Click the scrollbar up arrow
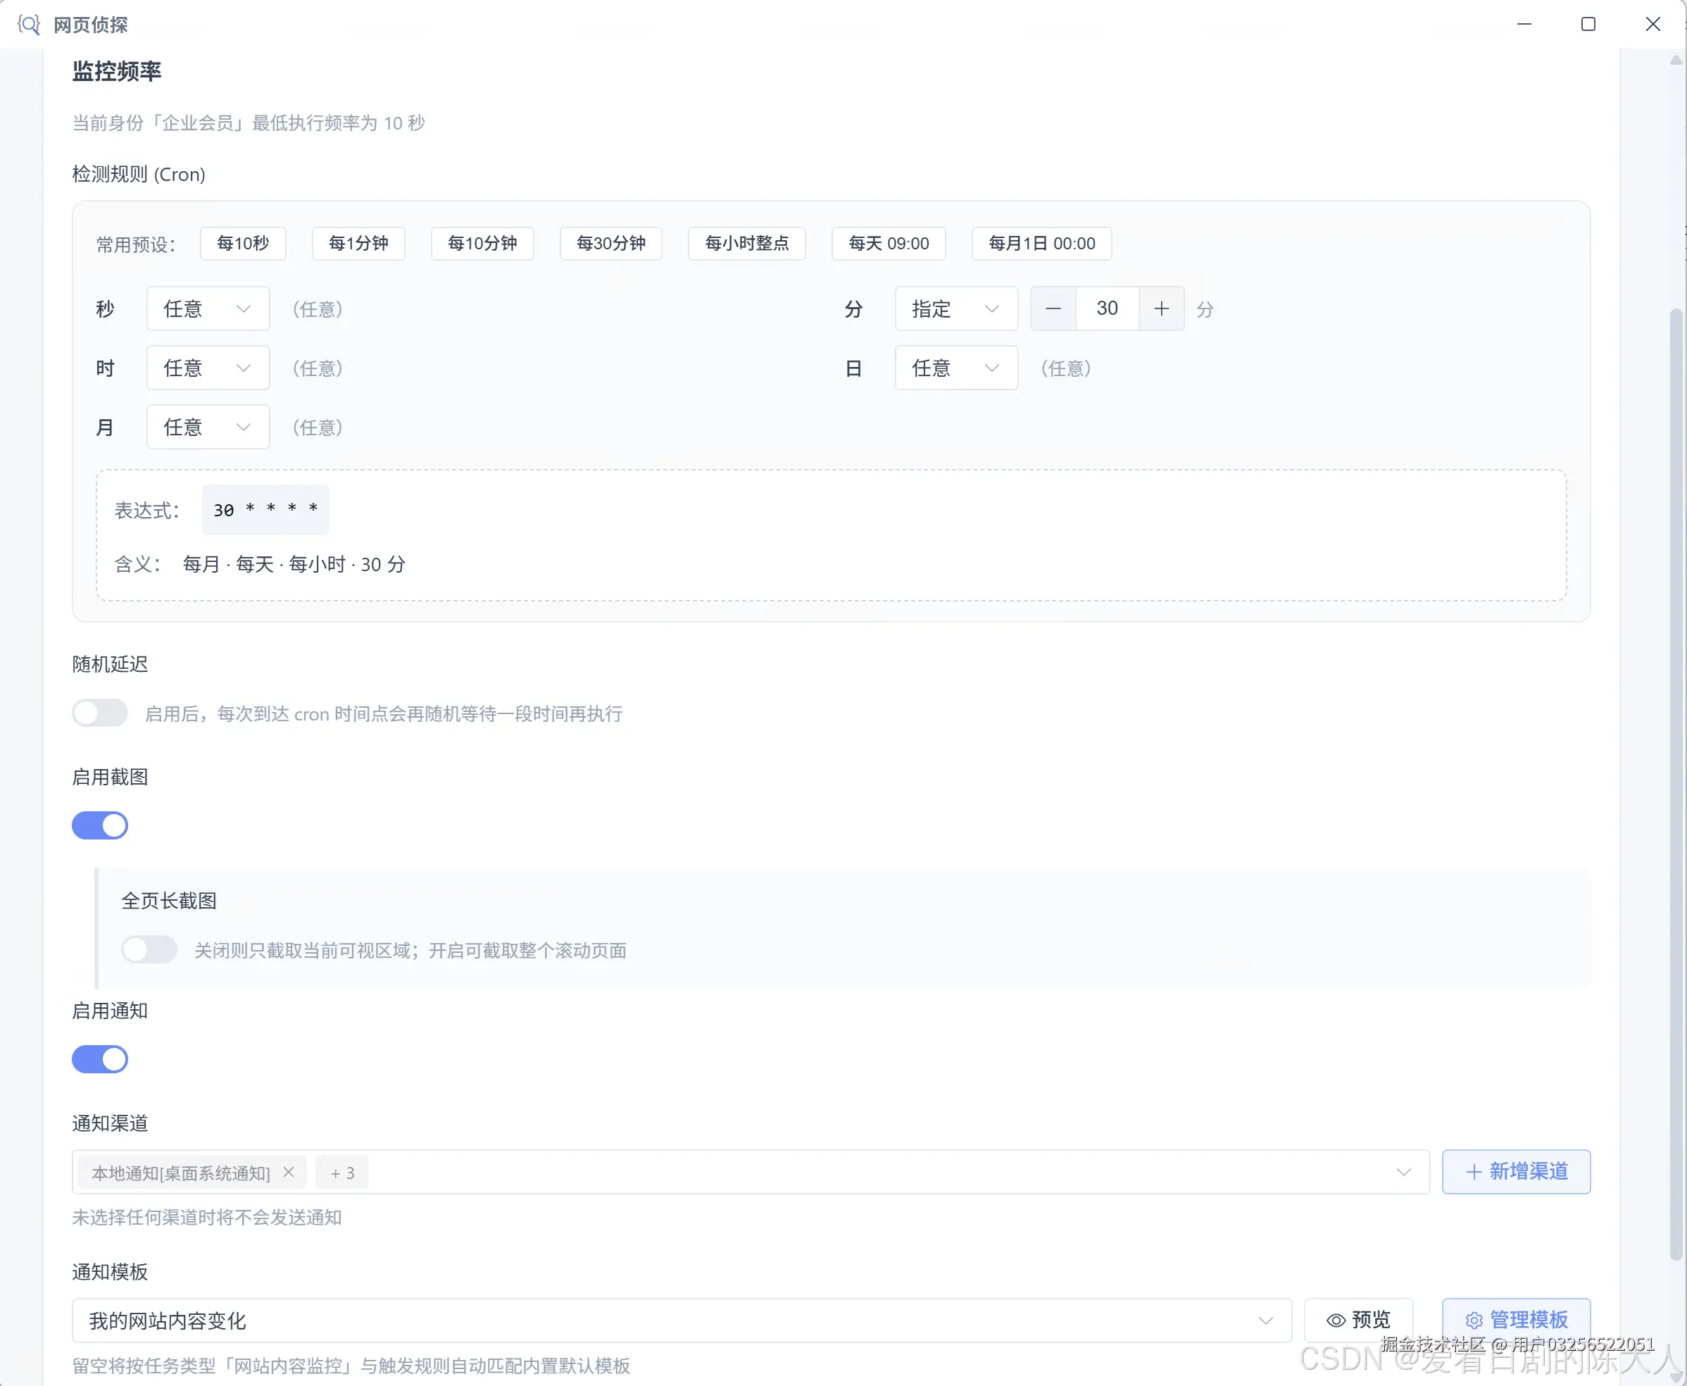Image resolution: width=1687 pixels, height=1386 pixels. point(1676,60)
